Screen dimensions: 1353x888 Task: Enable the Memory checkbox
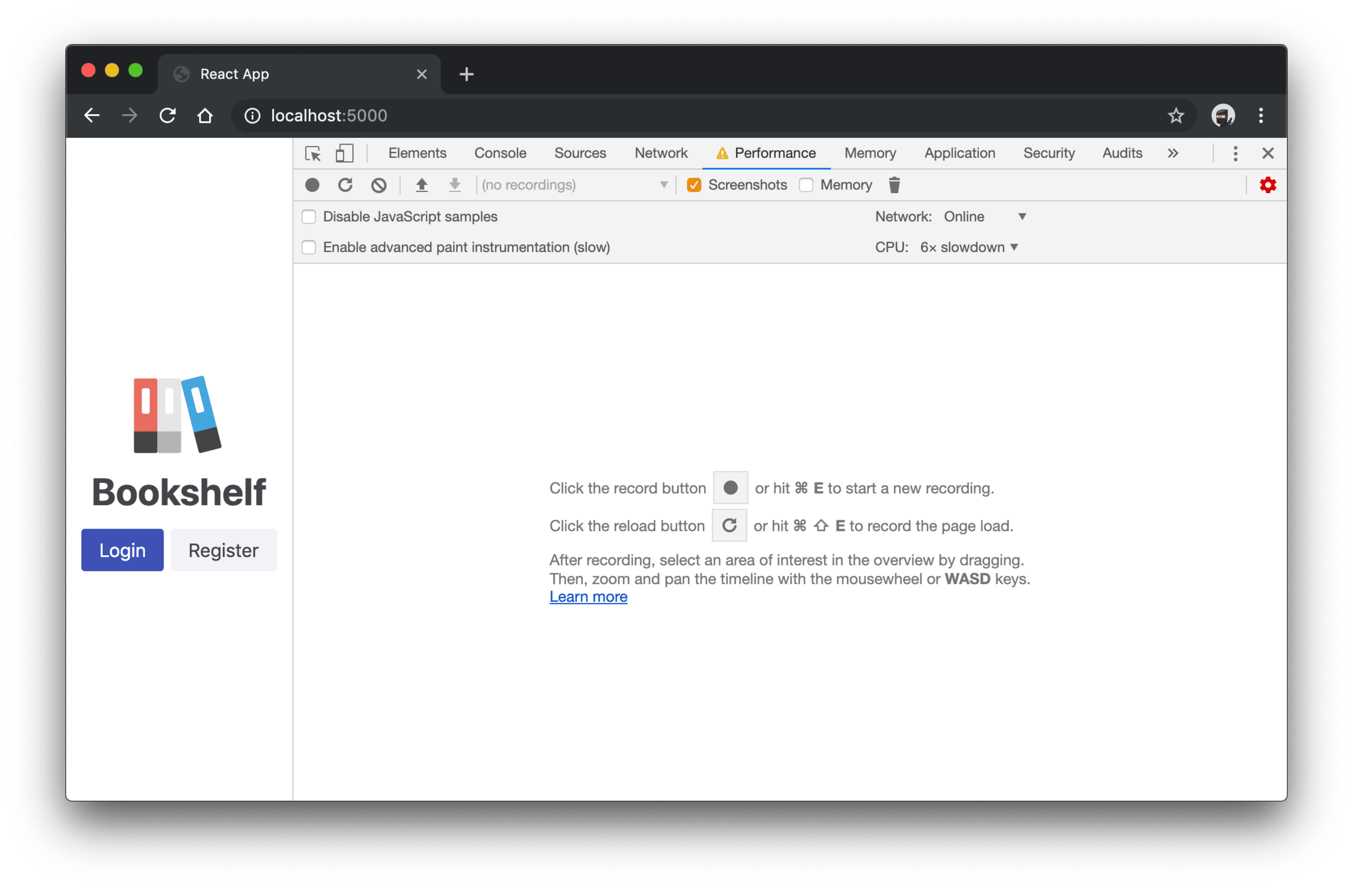click(806, 185)
